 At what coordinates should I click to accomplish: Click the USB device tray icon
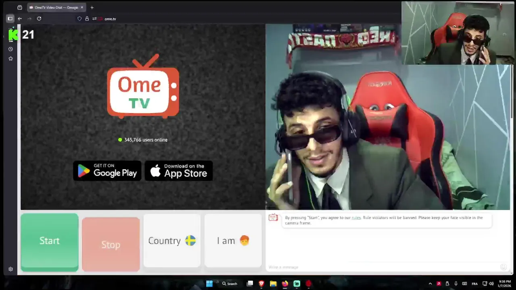(447, 284)
